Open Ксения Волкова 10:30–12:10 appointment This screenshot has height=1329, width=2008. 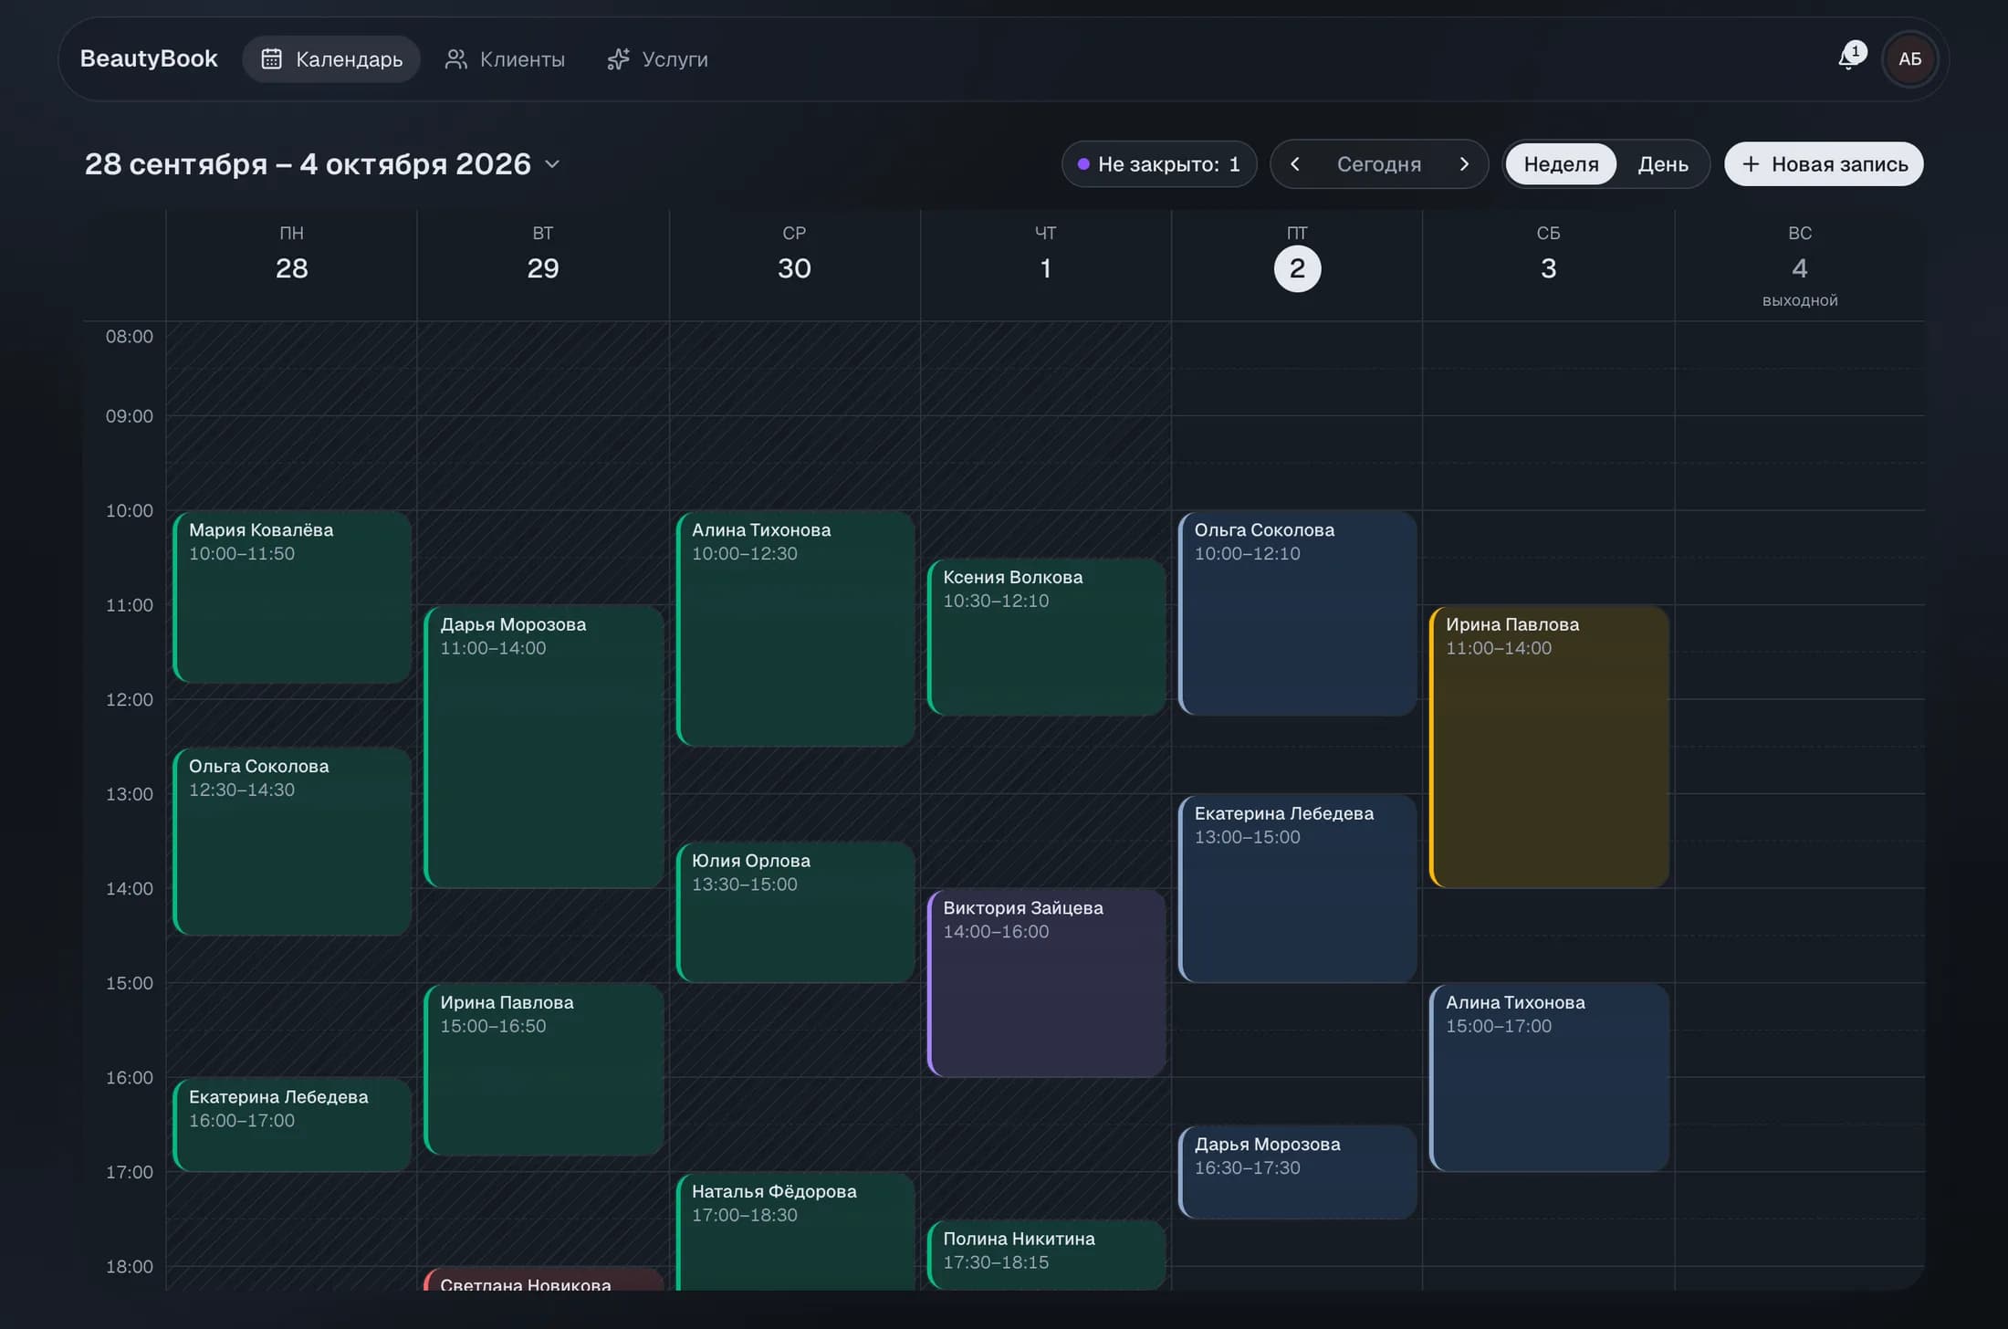1046,637
